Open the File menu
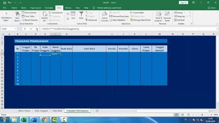 point(4,8)
